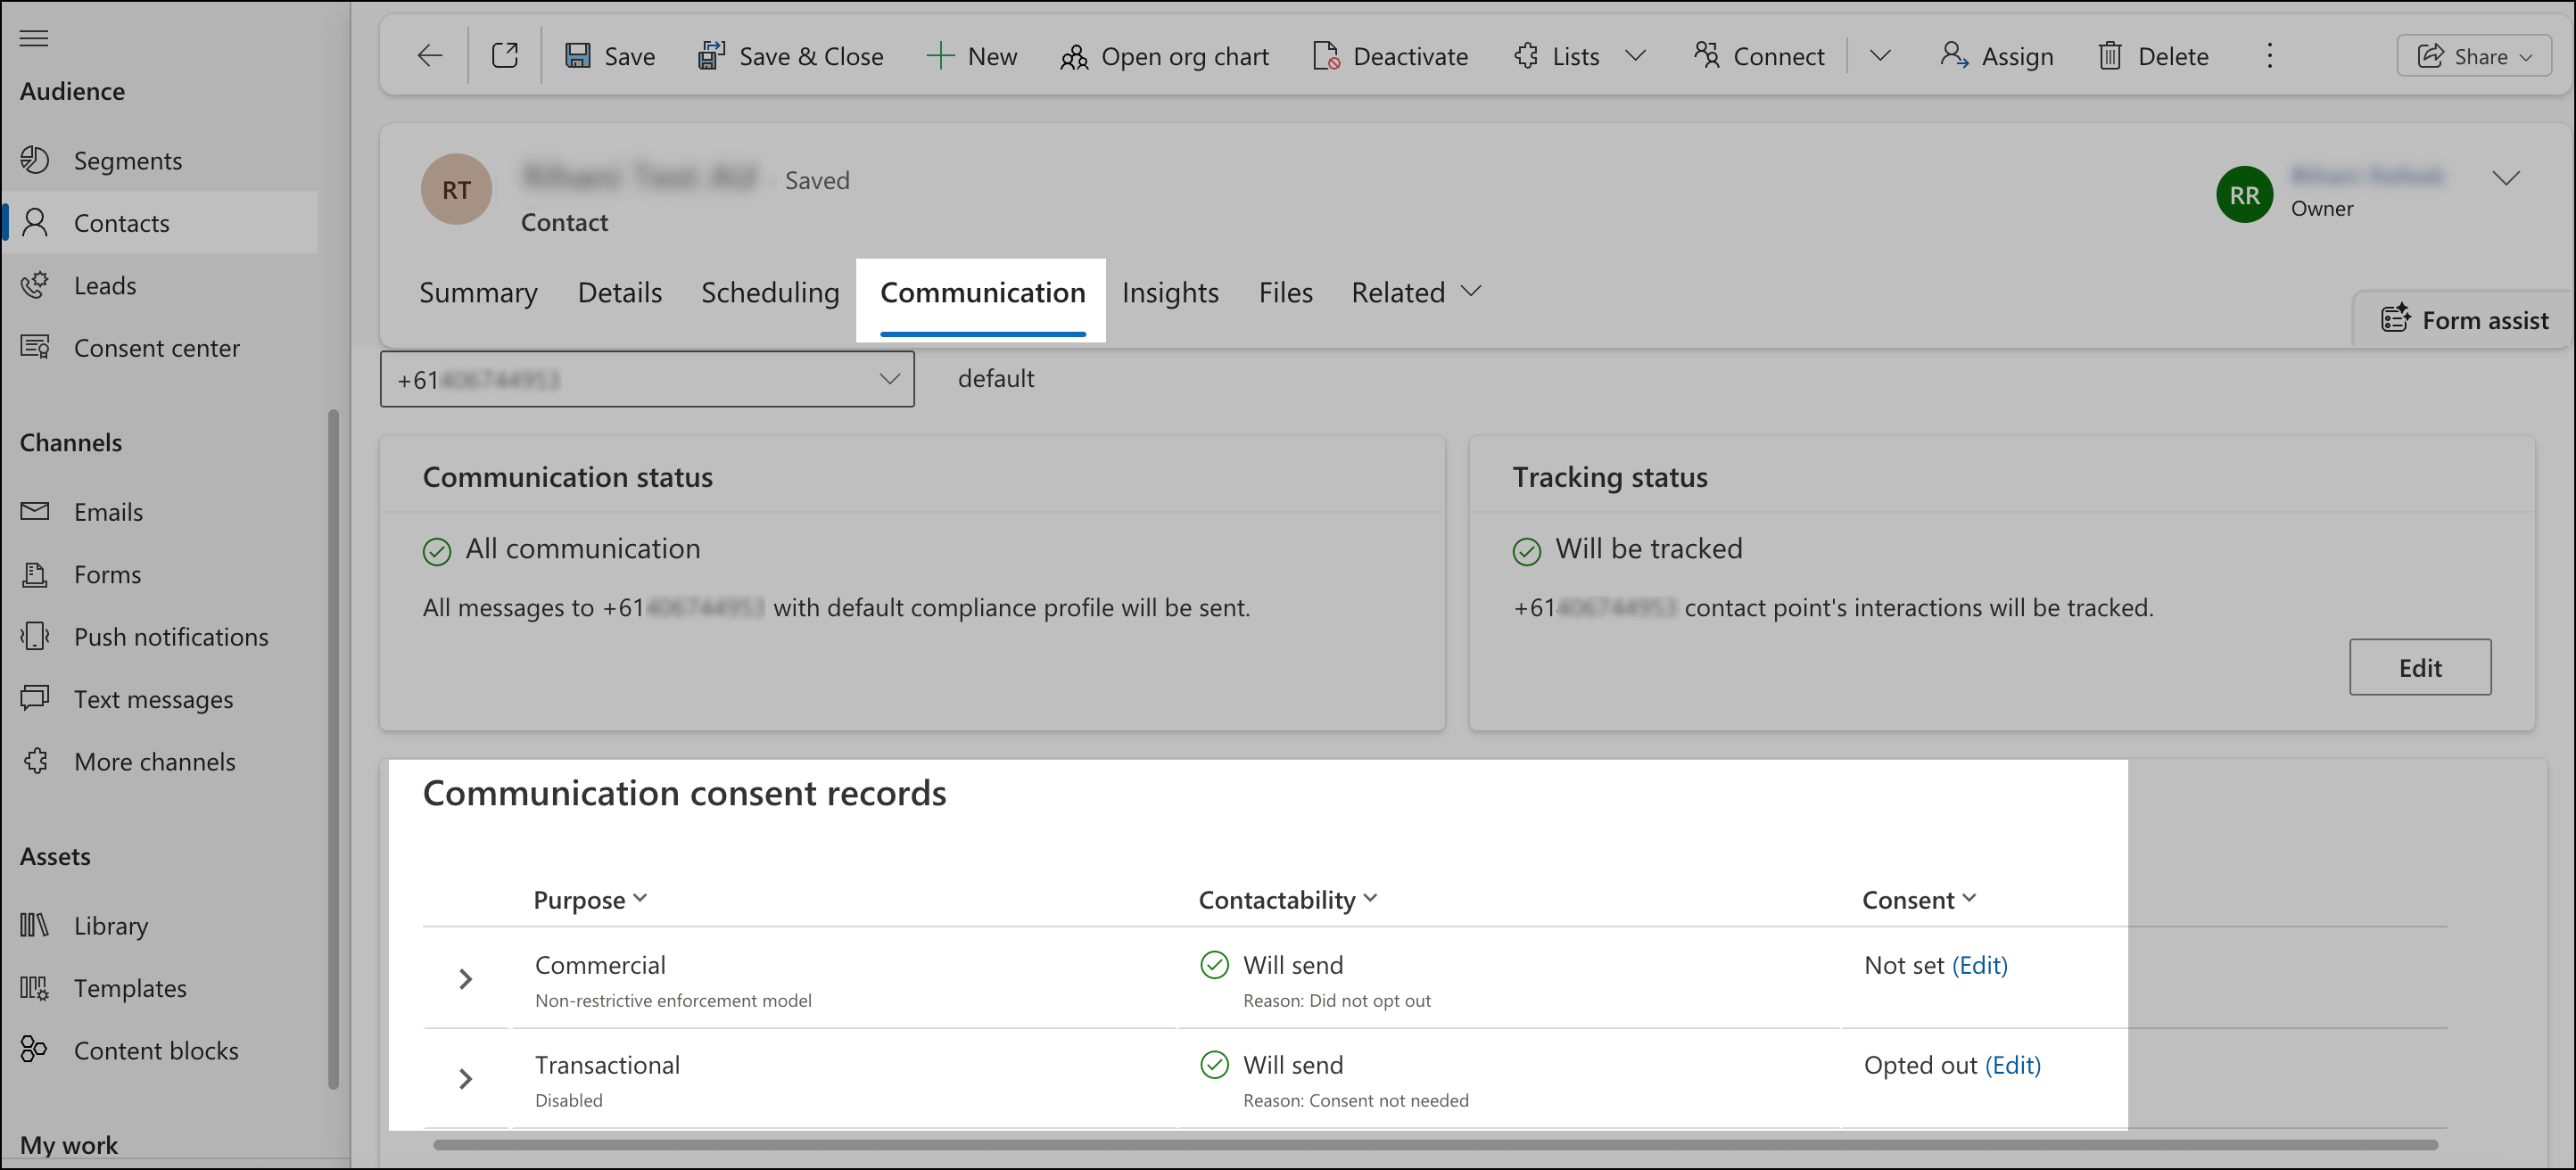Click Edit button in Tracking status
This screenshot has height=1170, width=2576.
click(x=2419, y=667)
